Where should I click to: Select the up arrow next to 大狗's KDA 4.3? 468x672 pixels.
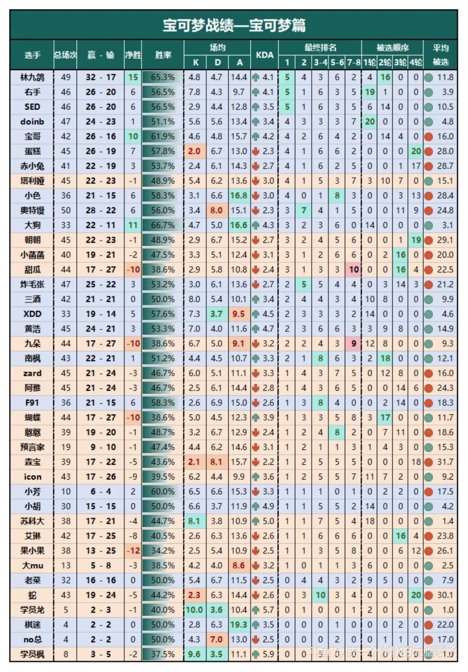tap(256, 225)
